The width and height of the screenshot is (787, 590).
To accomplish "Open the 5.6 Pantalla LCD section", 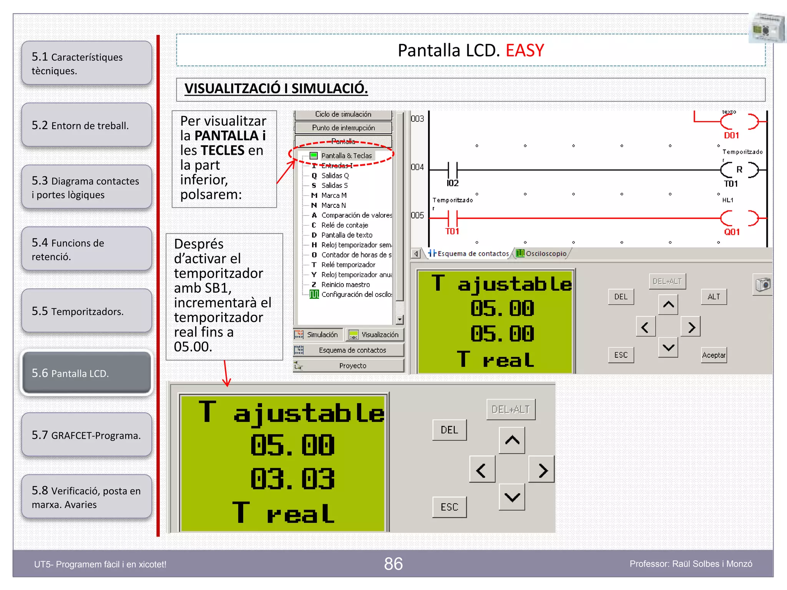I will pyautogui.click(x=86, y=373).
